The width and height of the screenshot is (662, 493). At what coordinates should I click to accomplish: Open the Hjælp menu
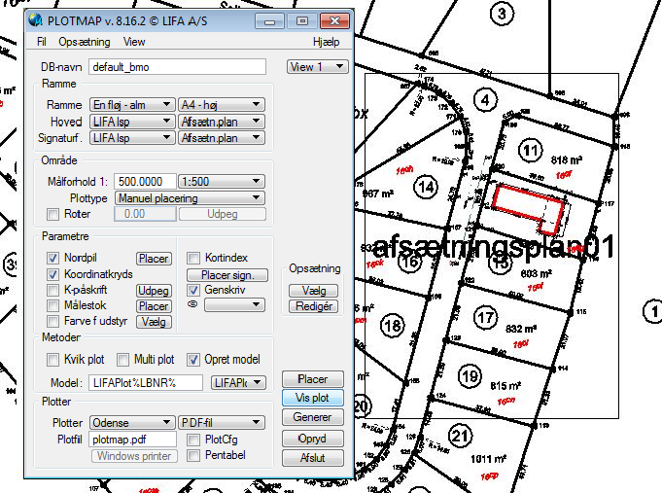pos(326,42)
